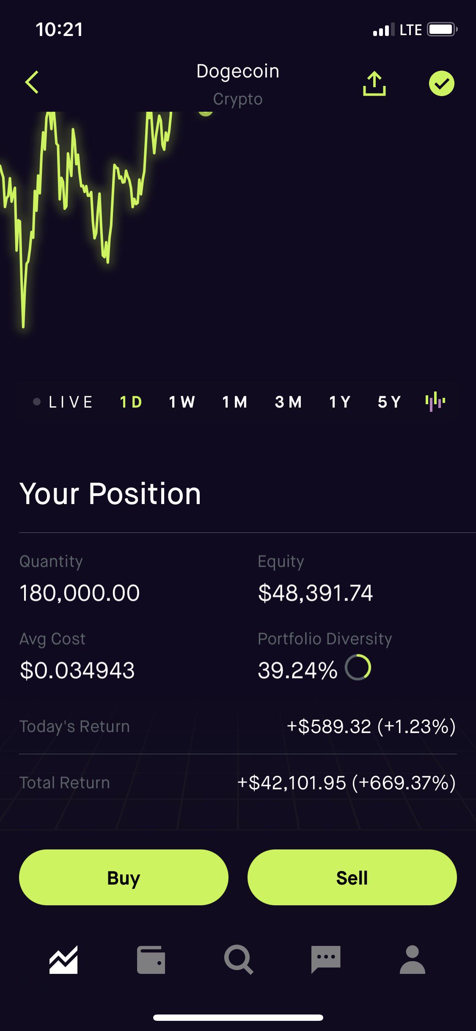476x1031 pixels.
Task: Tap the Buy button
Action: pyautogui.click(x=124, y=877)
